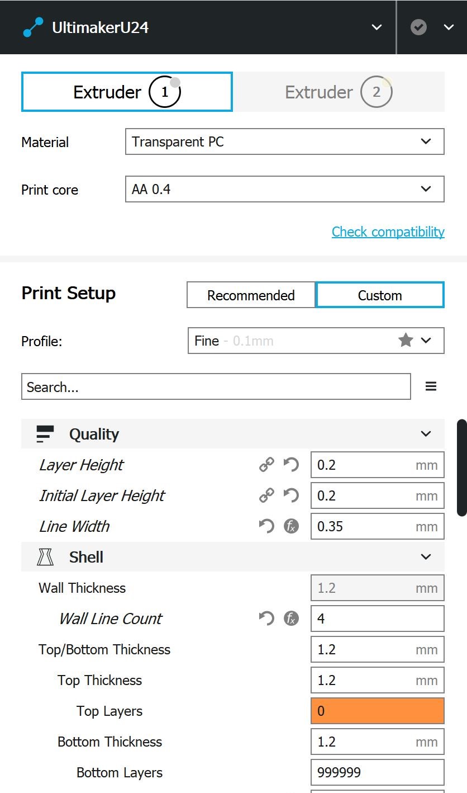The height and width of the screenshot is (793, 467).
Task: Click the star icon in Profile box
Action: pos(406,340)
